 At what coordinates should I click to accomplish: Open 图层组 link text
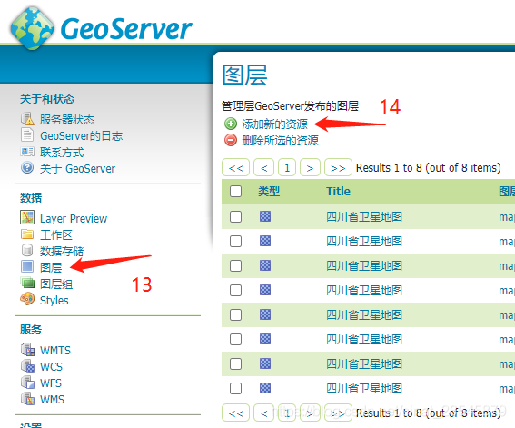[56, 284]
